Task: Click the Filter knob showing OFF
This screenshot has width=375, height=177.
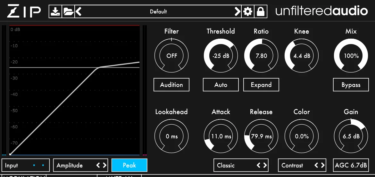Action: (171, 56)
